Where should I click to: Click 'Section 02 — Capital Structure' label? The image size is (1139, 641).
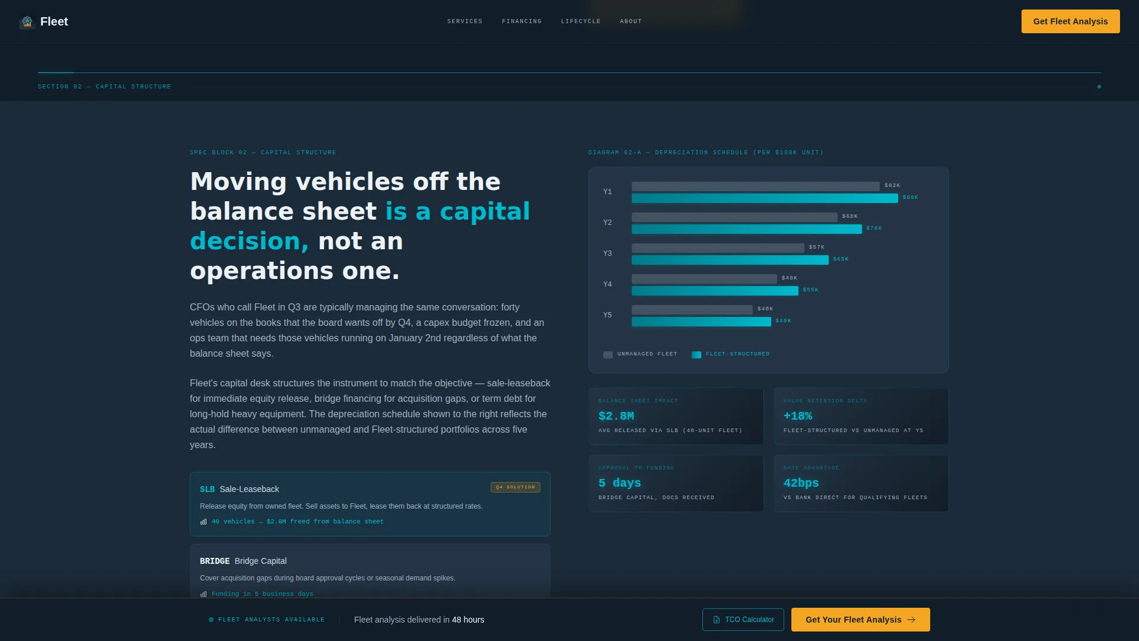(104, 87)
